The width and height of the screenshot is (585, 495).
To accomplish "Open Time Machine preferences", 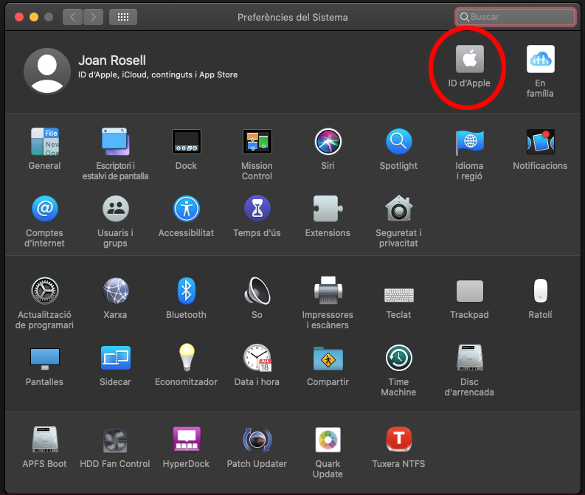I will (x=398, y=359).
